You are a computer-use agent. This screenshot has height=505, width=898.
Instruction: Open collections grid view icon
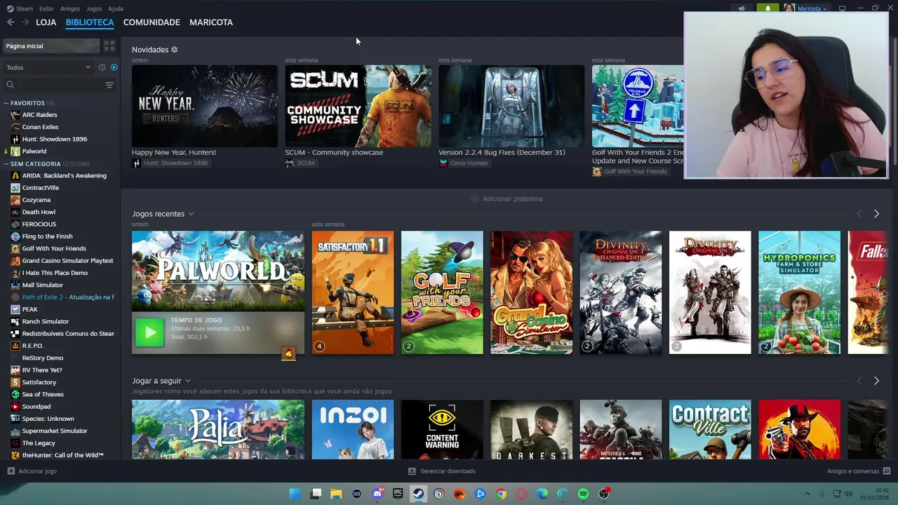[109, 46]
